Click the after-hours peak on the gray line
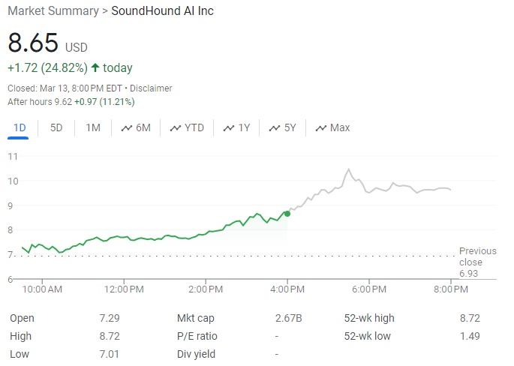 point(349,170)
